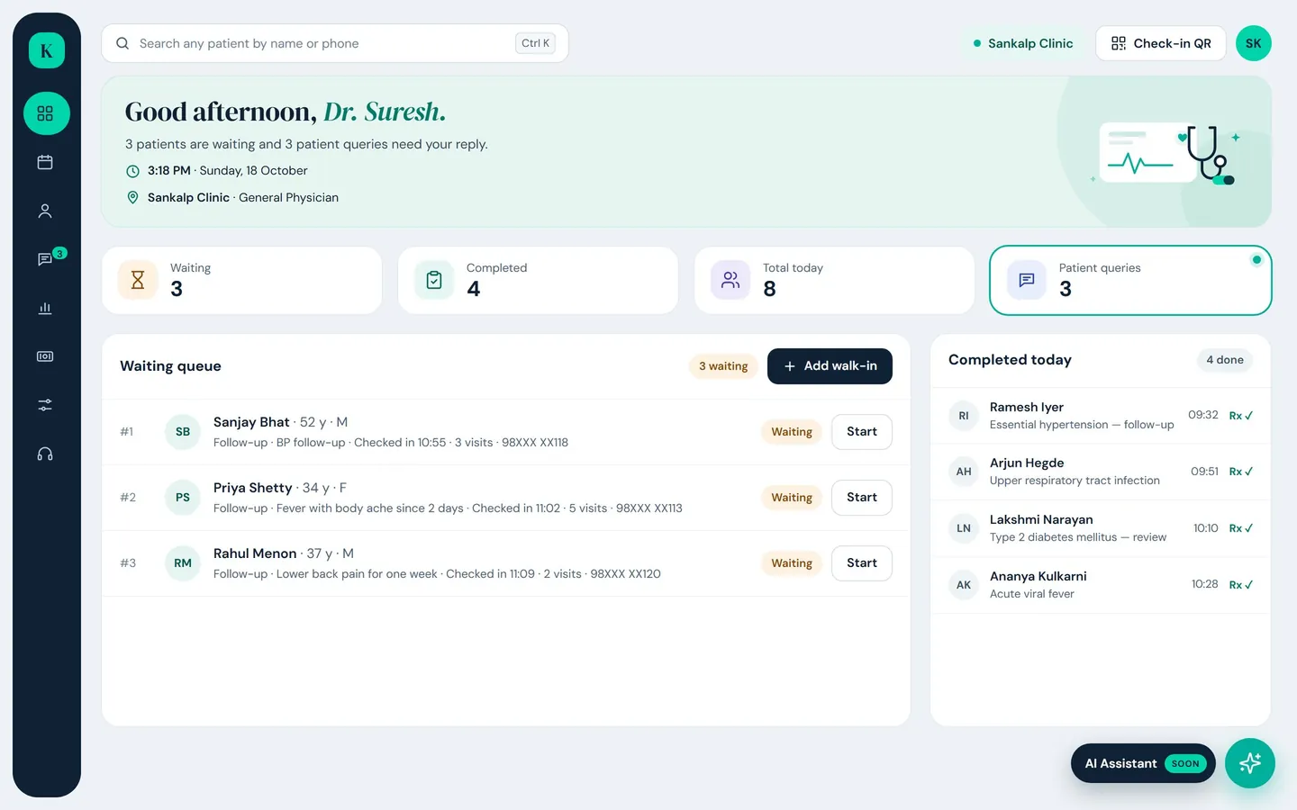
Task: Click the Waiting status badge for Rahul Menon
Action: pos(792,563)
